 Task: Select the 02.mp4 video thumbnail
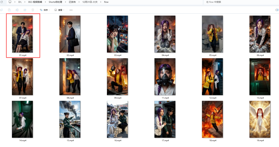(70, 34)
